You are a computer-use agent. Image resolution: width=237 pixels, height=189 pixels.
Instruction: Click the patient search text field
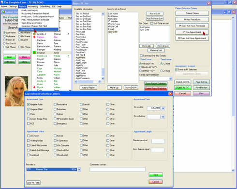point(17,52)
